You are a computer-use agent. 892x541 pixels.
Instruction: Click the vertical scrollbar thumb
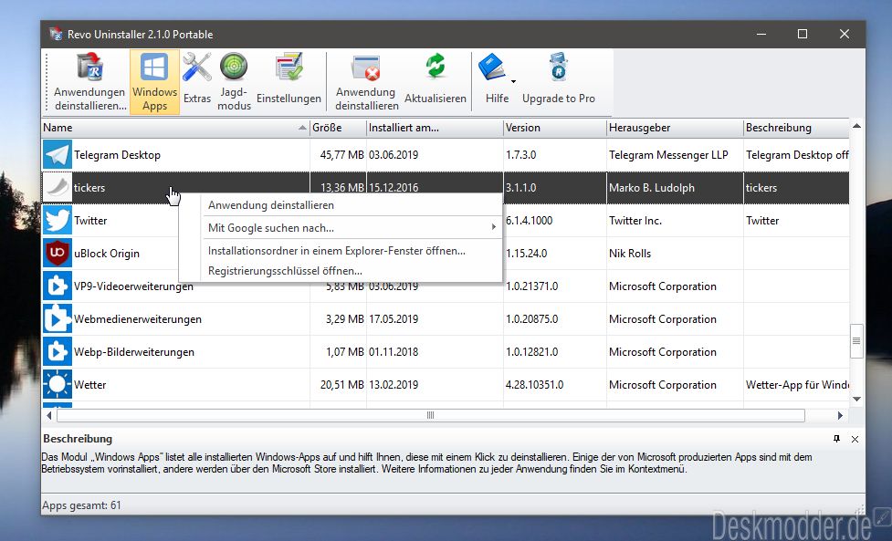coord(856,341)
